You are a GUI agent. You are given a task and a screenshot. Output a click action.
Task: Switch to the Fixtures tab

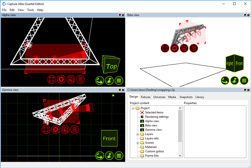[146, 97]
